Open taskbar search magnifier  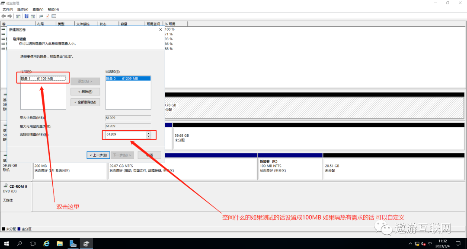19,244
